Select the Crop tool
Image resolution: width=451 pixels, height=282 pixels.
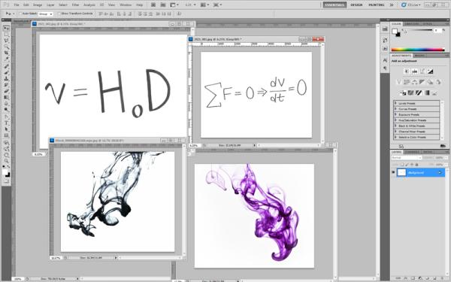tap(6, 53)
